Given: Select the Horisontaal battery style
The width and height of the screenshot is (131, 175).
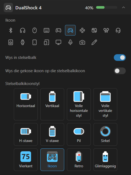Looking at the screenshot, I should [x=26, y=104].
